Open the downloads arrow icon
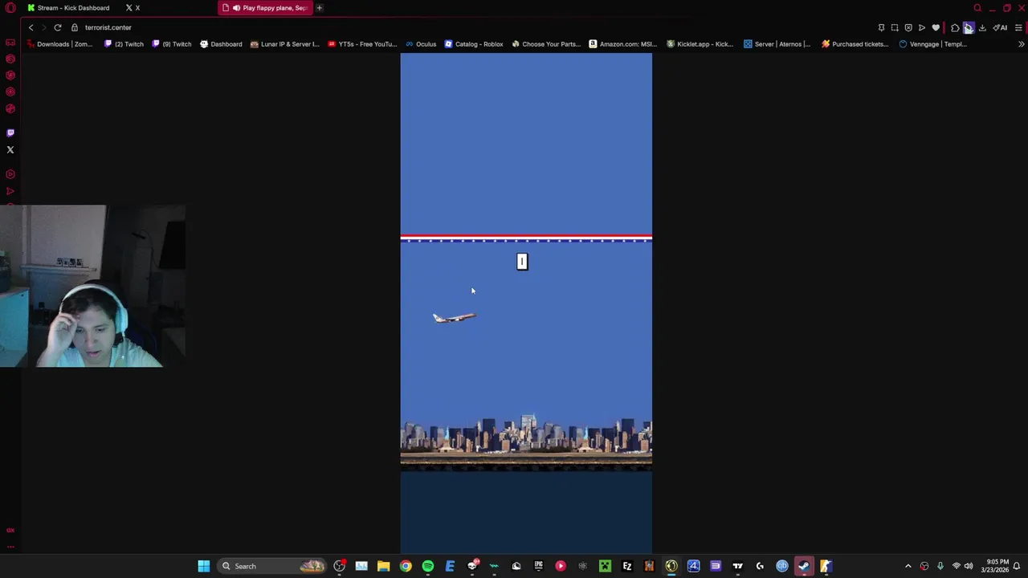The image size is (1028, 578). tap(982, 27)
